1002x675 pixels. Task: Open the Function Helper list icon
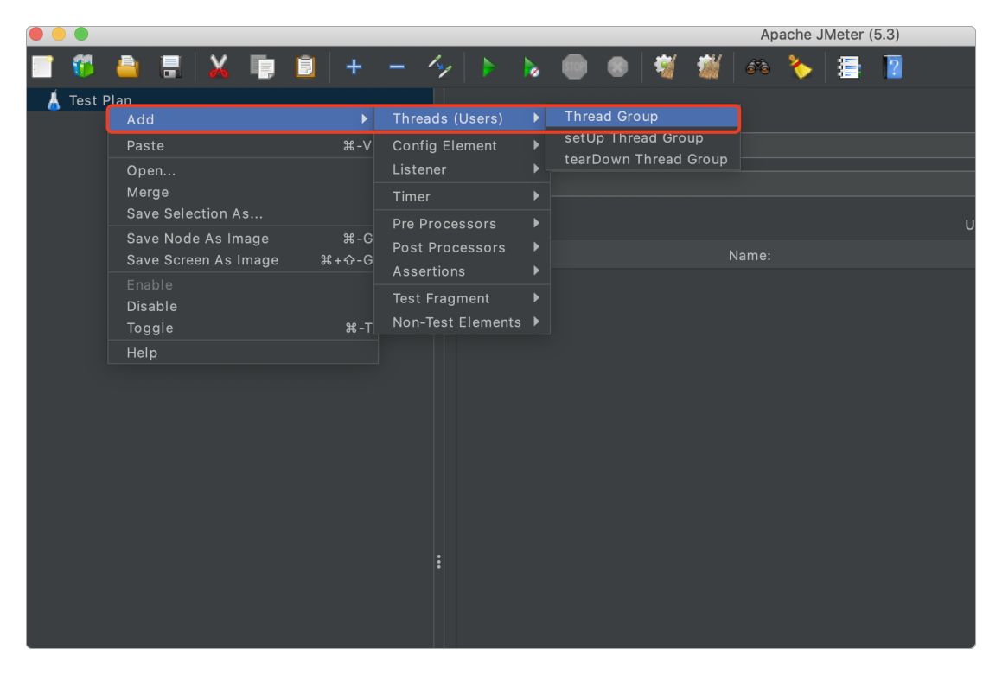click(849, 67)
